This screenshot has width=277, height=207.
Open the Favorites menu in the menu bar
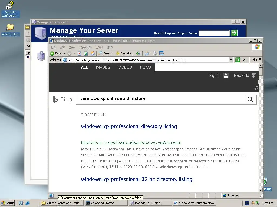point(85,47)
